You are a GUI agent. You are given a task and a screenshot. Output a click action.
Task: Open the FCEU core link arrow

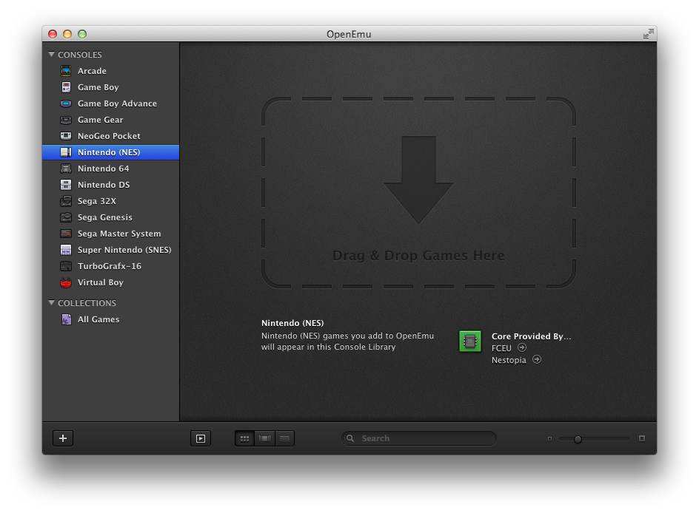[522, 347]
